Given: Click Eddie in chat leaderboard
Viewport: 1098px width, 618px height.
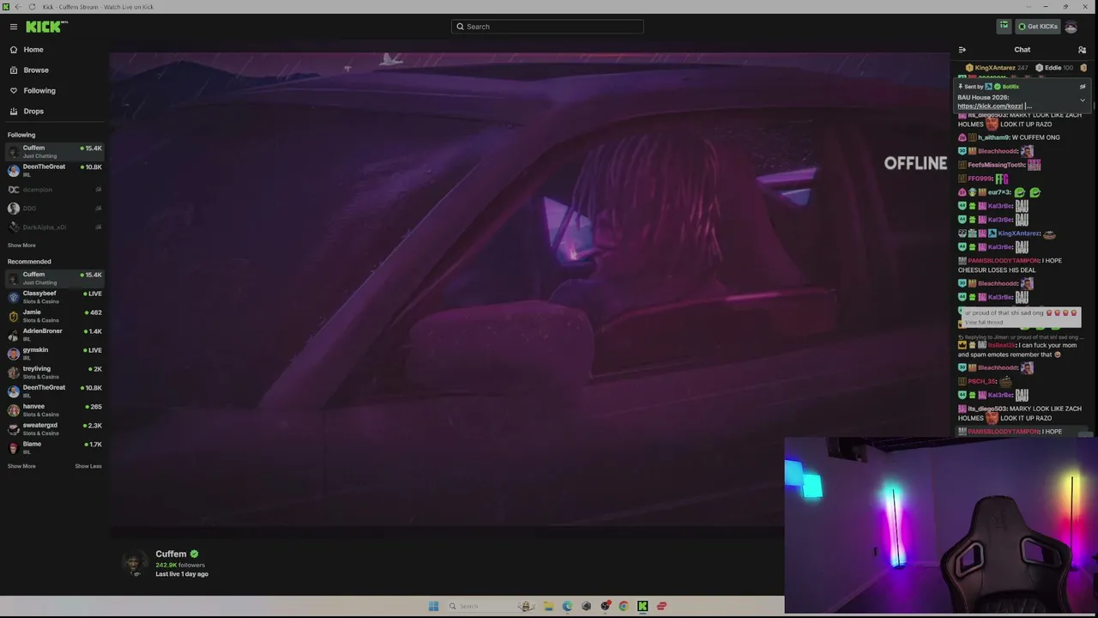Looking at the screenshot, I should click(1053, 68).
